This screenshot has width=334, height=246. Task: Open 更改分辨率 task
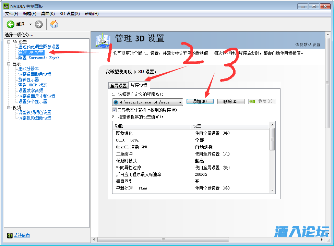click(28, 69)
